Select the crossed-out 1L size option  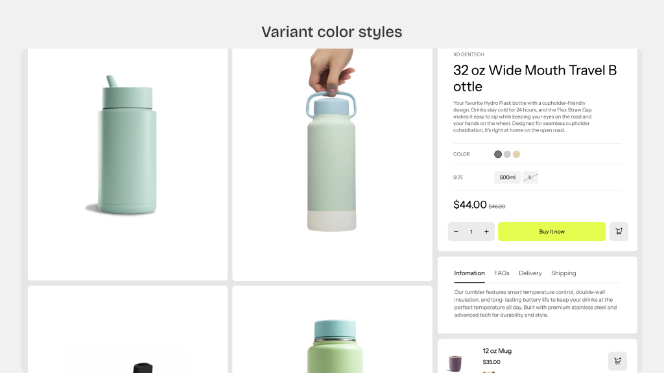click(530, 177)
